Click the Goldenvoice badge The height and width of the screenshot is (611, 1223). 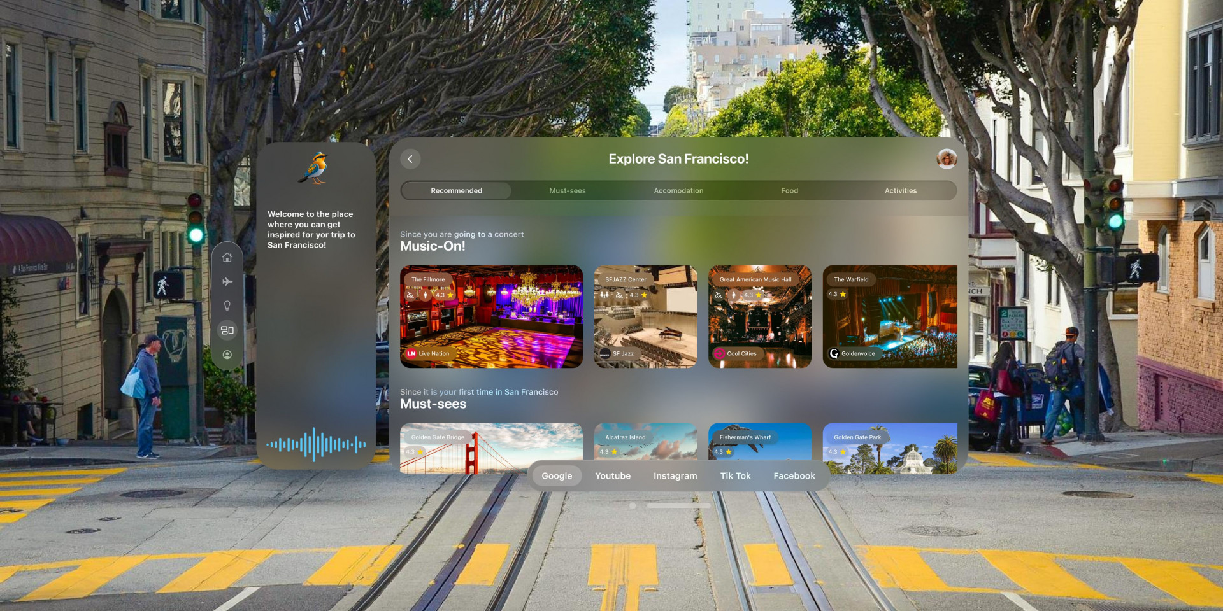tap(853, 353)
